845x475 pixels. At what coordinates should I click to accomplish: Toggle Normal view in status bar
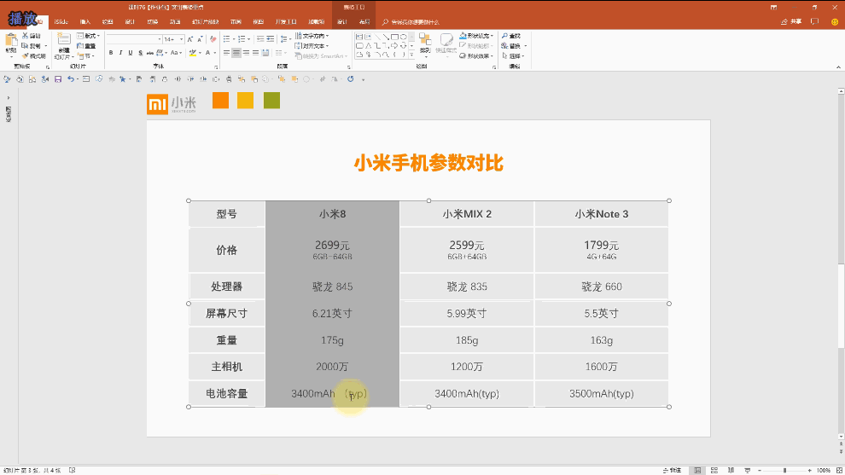coord(697,470)
